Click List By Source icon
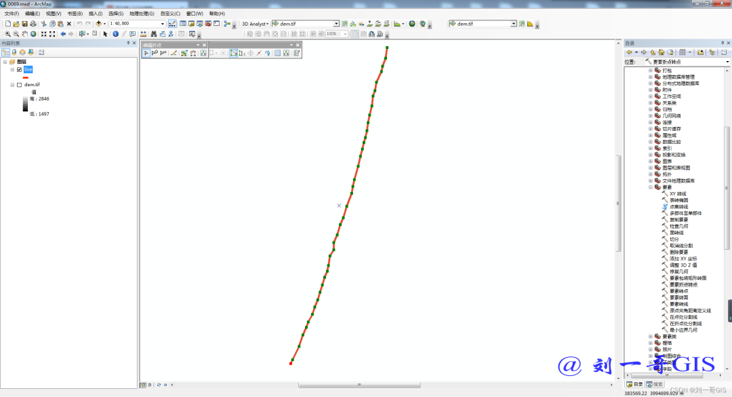Screen dimensions: 732x397 pyautogui.click(x=14, y=52)
